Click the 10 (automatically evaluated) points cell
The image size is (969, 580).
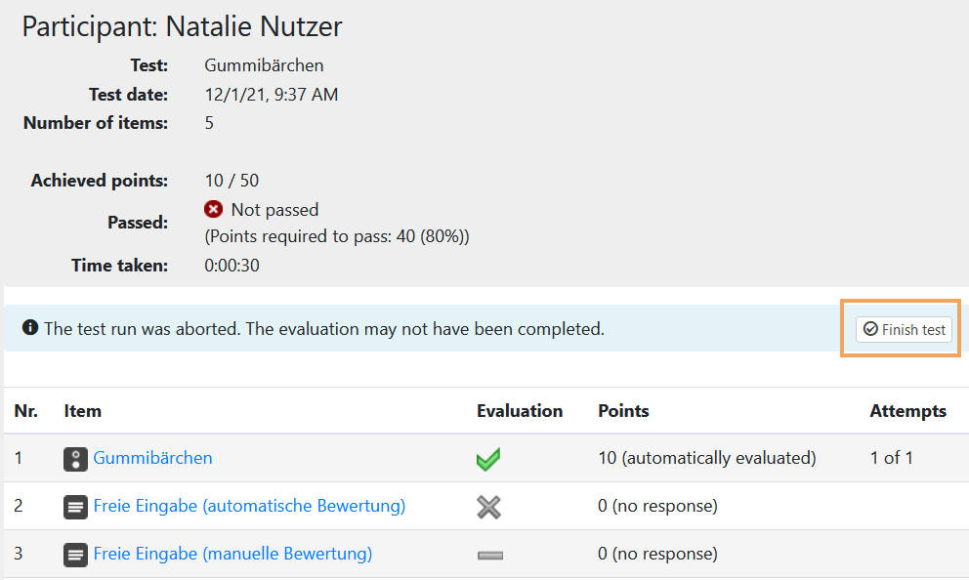706,458
